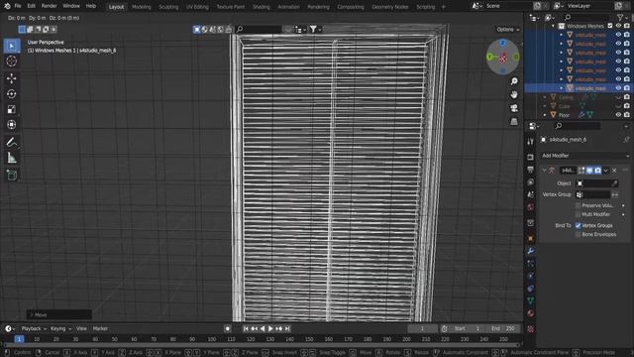Select the Add Cube tool

pyautogui.click(x=12, y=175)
